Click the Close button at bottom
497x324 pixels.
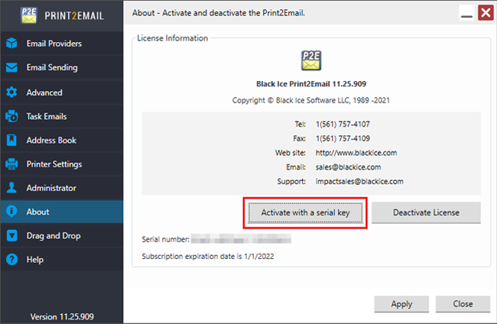click(x=463, y=304)
